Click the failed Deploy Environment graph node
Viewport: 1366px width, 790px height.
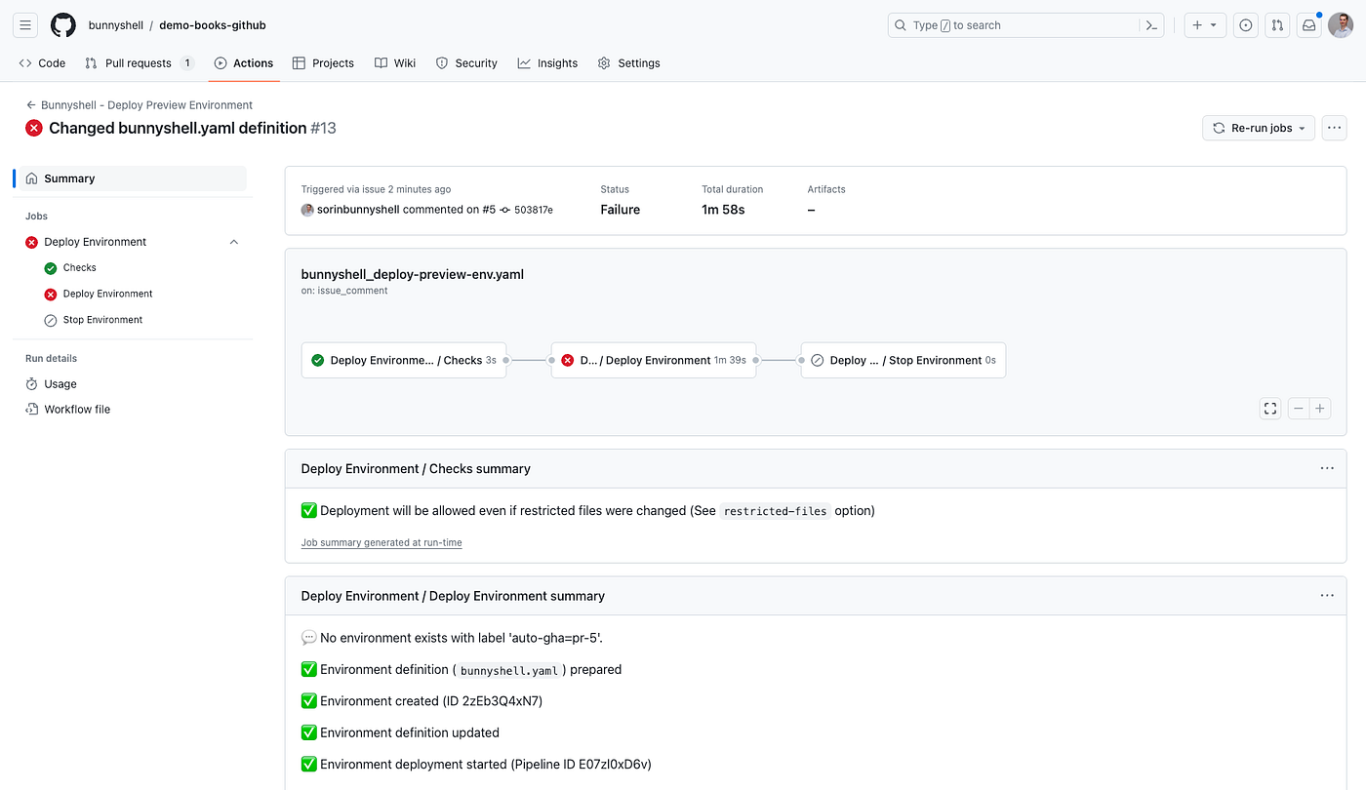pos(654,360)
